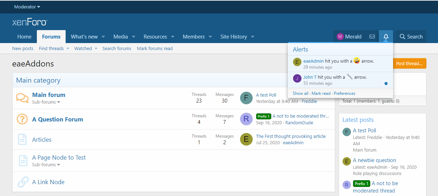
Task: Click Mark read in Alerts popup
Action: (x=321, y=93)
